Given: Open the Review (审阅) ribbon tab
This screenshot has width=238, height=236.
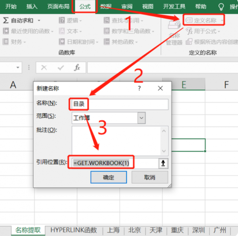Looking at the screenshot, I should pyautogui.click(x=127, y=7).
